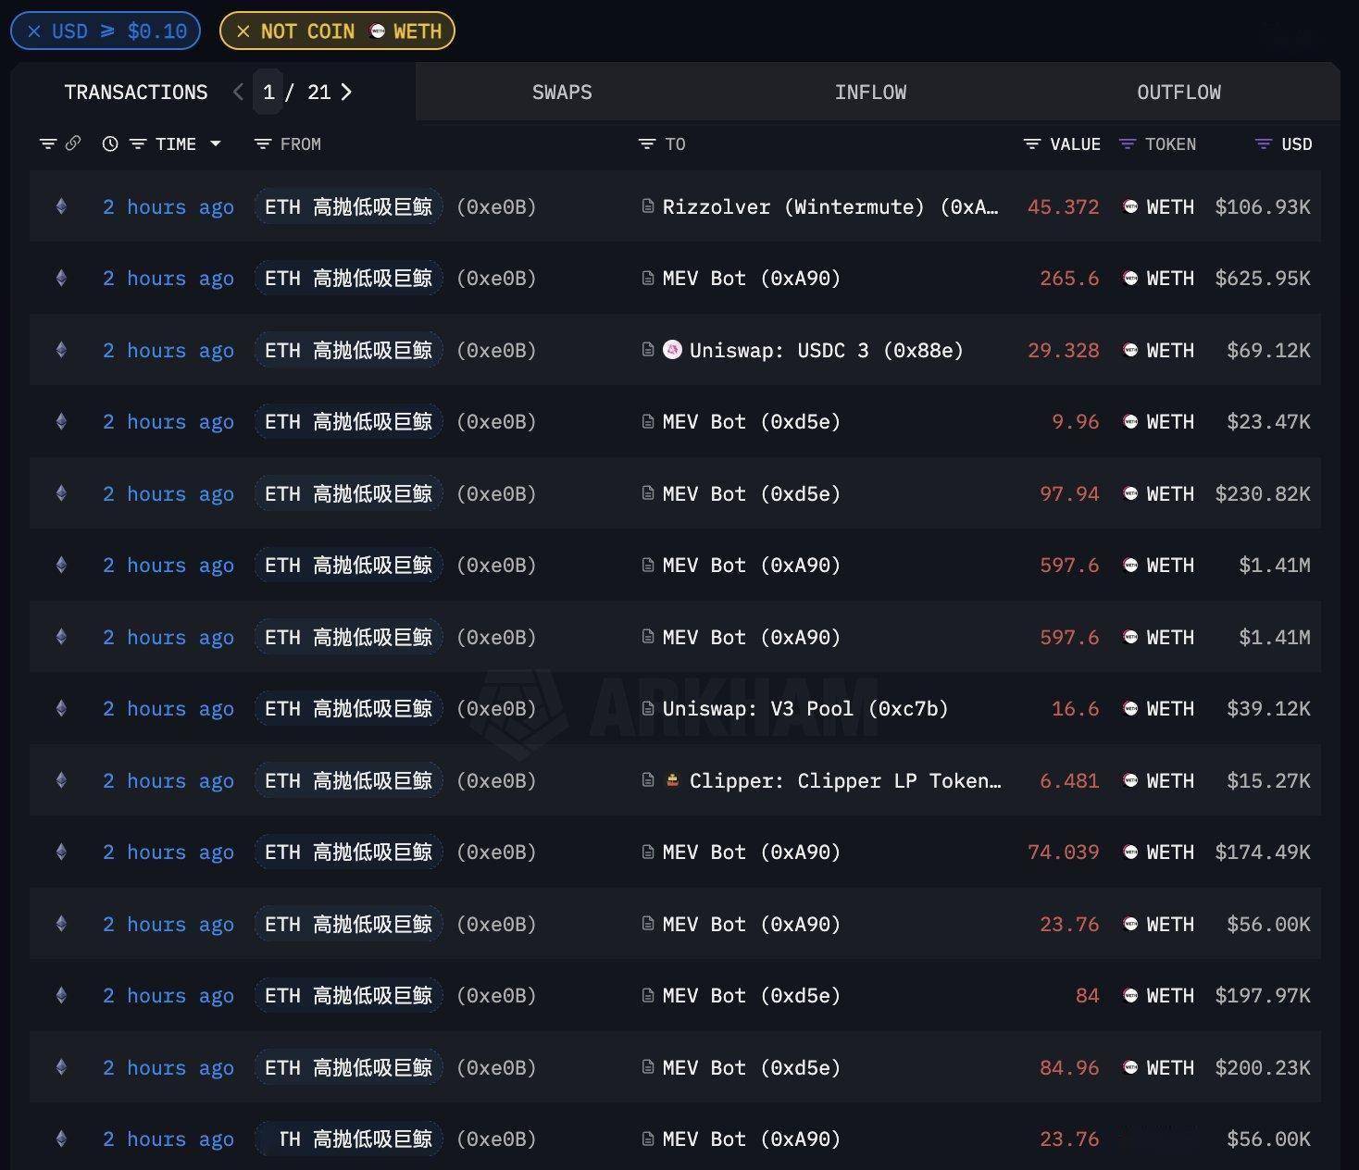Click Ethereum icon in the $174.49K row
1359x1170 pixels.
61,852
